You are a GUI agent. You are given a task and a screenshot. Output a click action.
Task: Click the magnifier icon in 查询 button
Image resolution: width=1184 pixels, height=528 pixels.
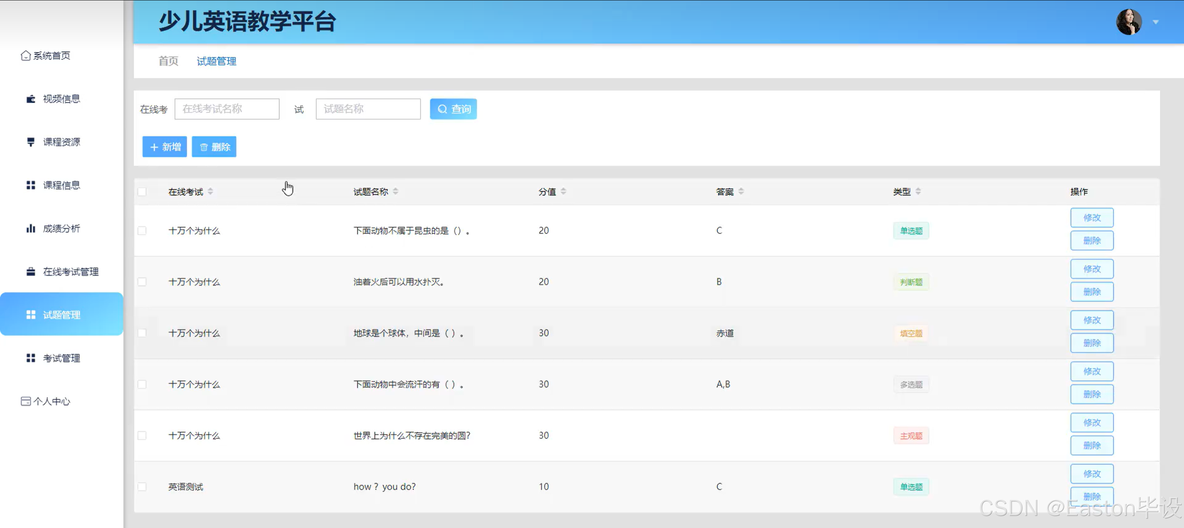pyautogui.click(x=442, y=109)
